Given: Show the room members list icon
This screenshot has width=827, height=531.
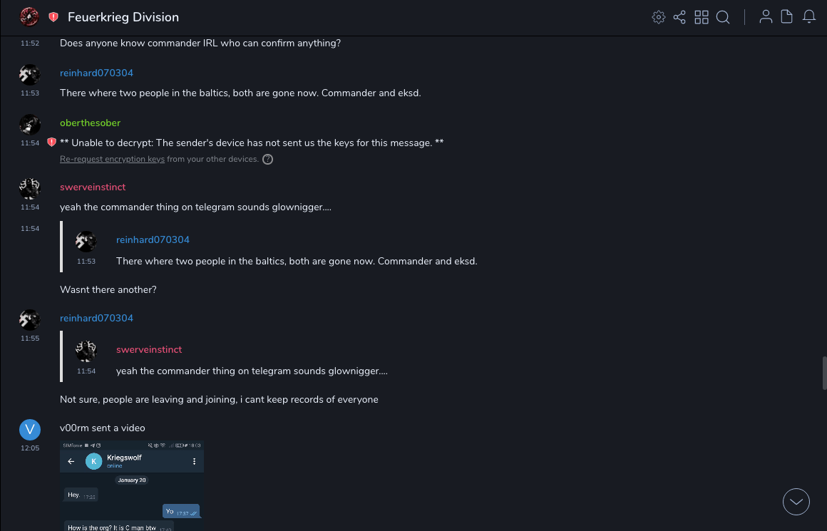Looking at the screenshot, I should (766, 17).
